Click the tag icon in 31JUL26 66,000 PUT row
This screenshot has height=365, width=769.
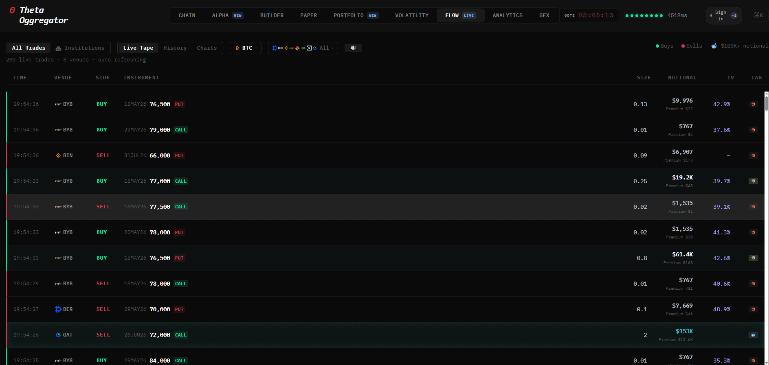(753, 155)
